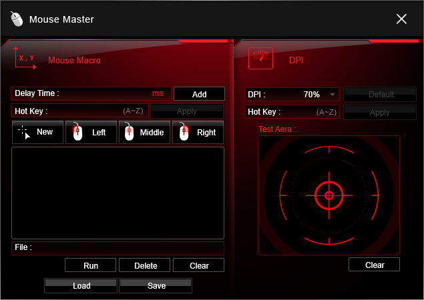Clear the DPI test area
This screenshot has height=300, width=424.
(375, 265)
